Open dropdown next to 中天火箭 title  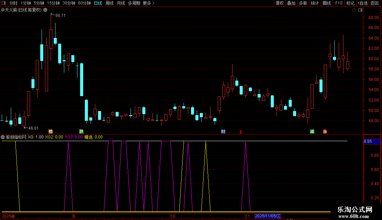[x=45, y=10]
